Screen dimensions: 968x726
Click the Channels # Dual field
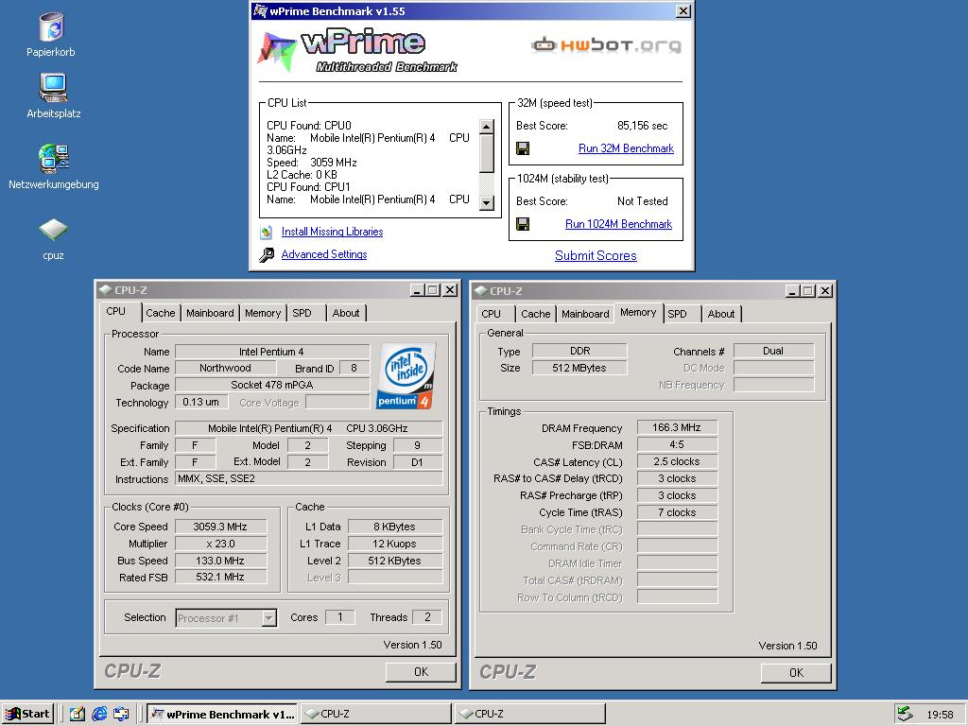point(773,351)
